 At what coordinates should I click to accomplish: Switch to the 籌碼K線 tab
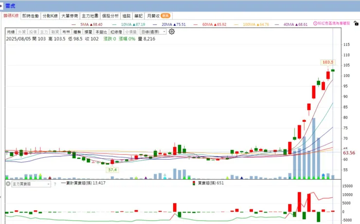click(11, 16)
